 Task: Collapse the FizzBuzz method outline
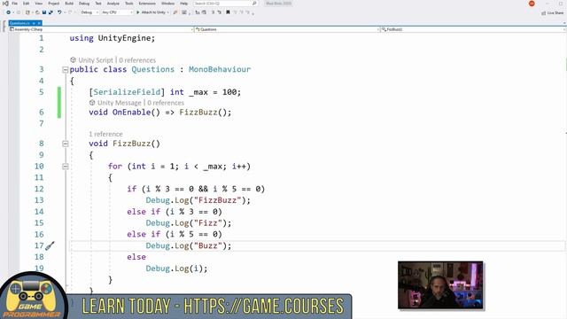(65, 144)
